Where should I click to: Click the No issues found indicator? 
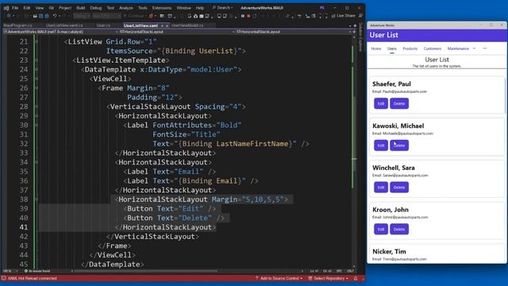click(x=37, y=271)
